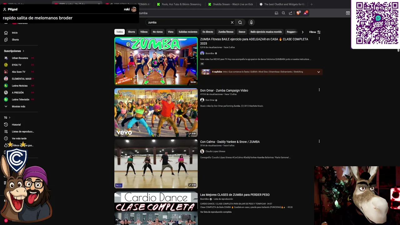Screen dimensions: 400x225
Task: Open Don Omar vevo video thumbnail
Action: (x=156, y=112)
